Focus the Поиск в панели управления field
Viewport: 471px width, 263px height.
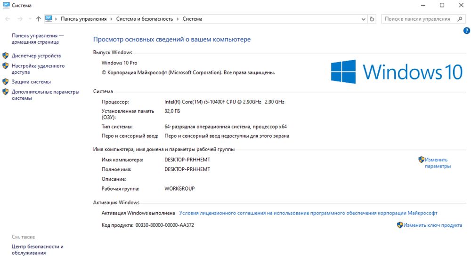tap(417, 19)
